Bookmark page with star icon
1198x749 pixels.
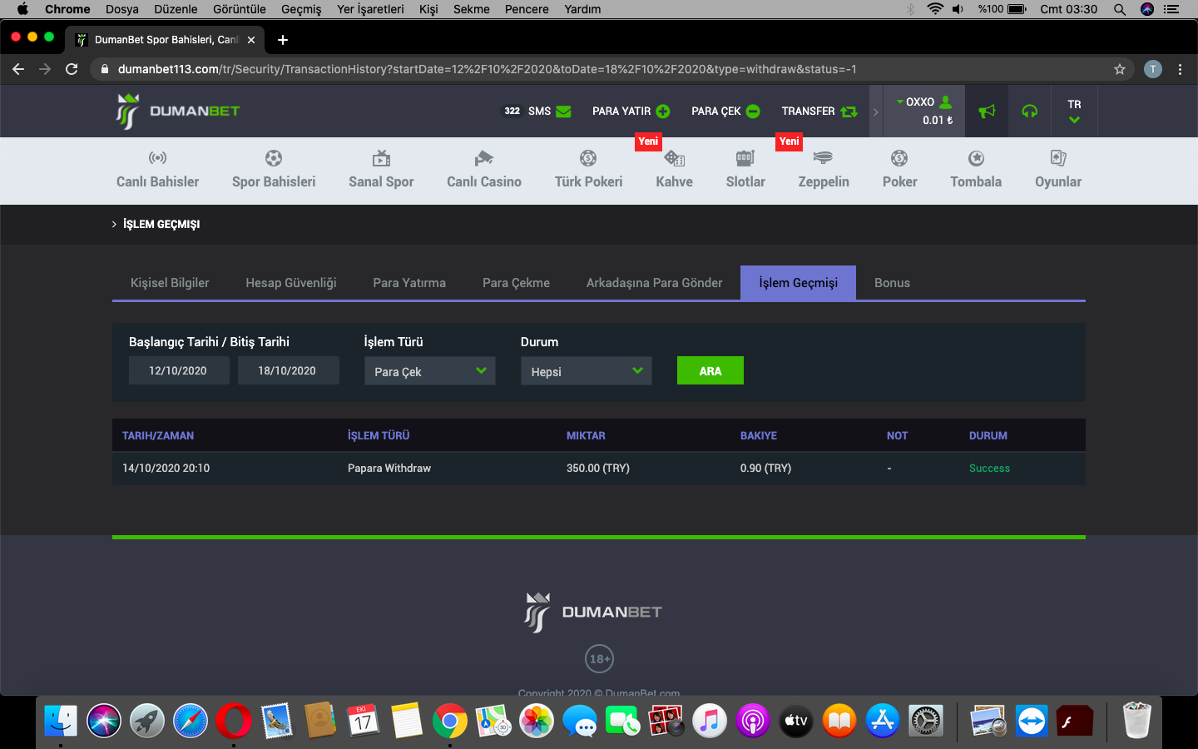click(x=1120, y=69)
